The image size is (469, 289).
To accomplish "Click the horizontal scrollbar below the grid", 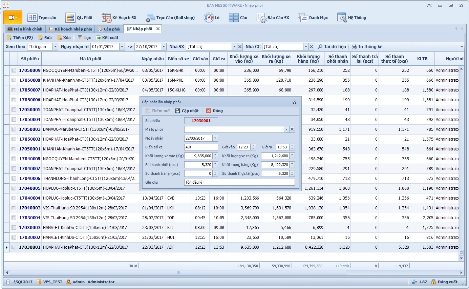I will [x=178, y=272].
